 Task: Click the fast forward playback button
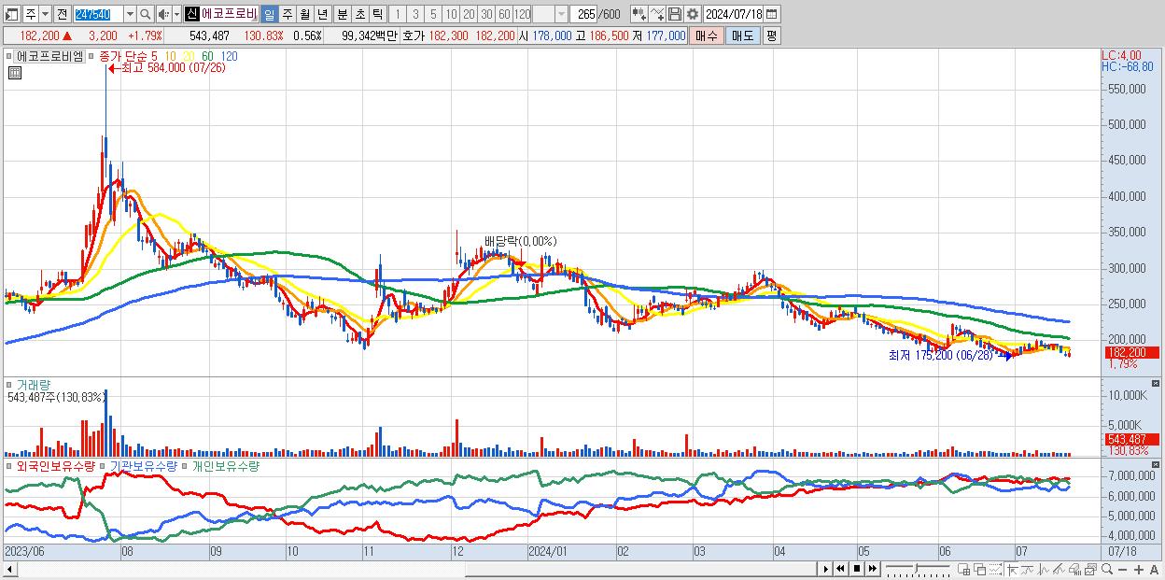click(x=872, y=569)
